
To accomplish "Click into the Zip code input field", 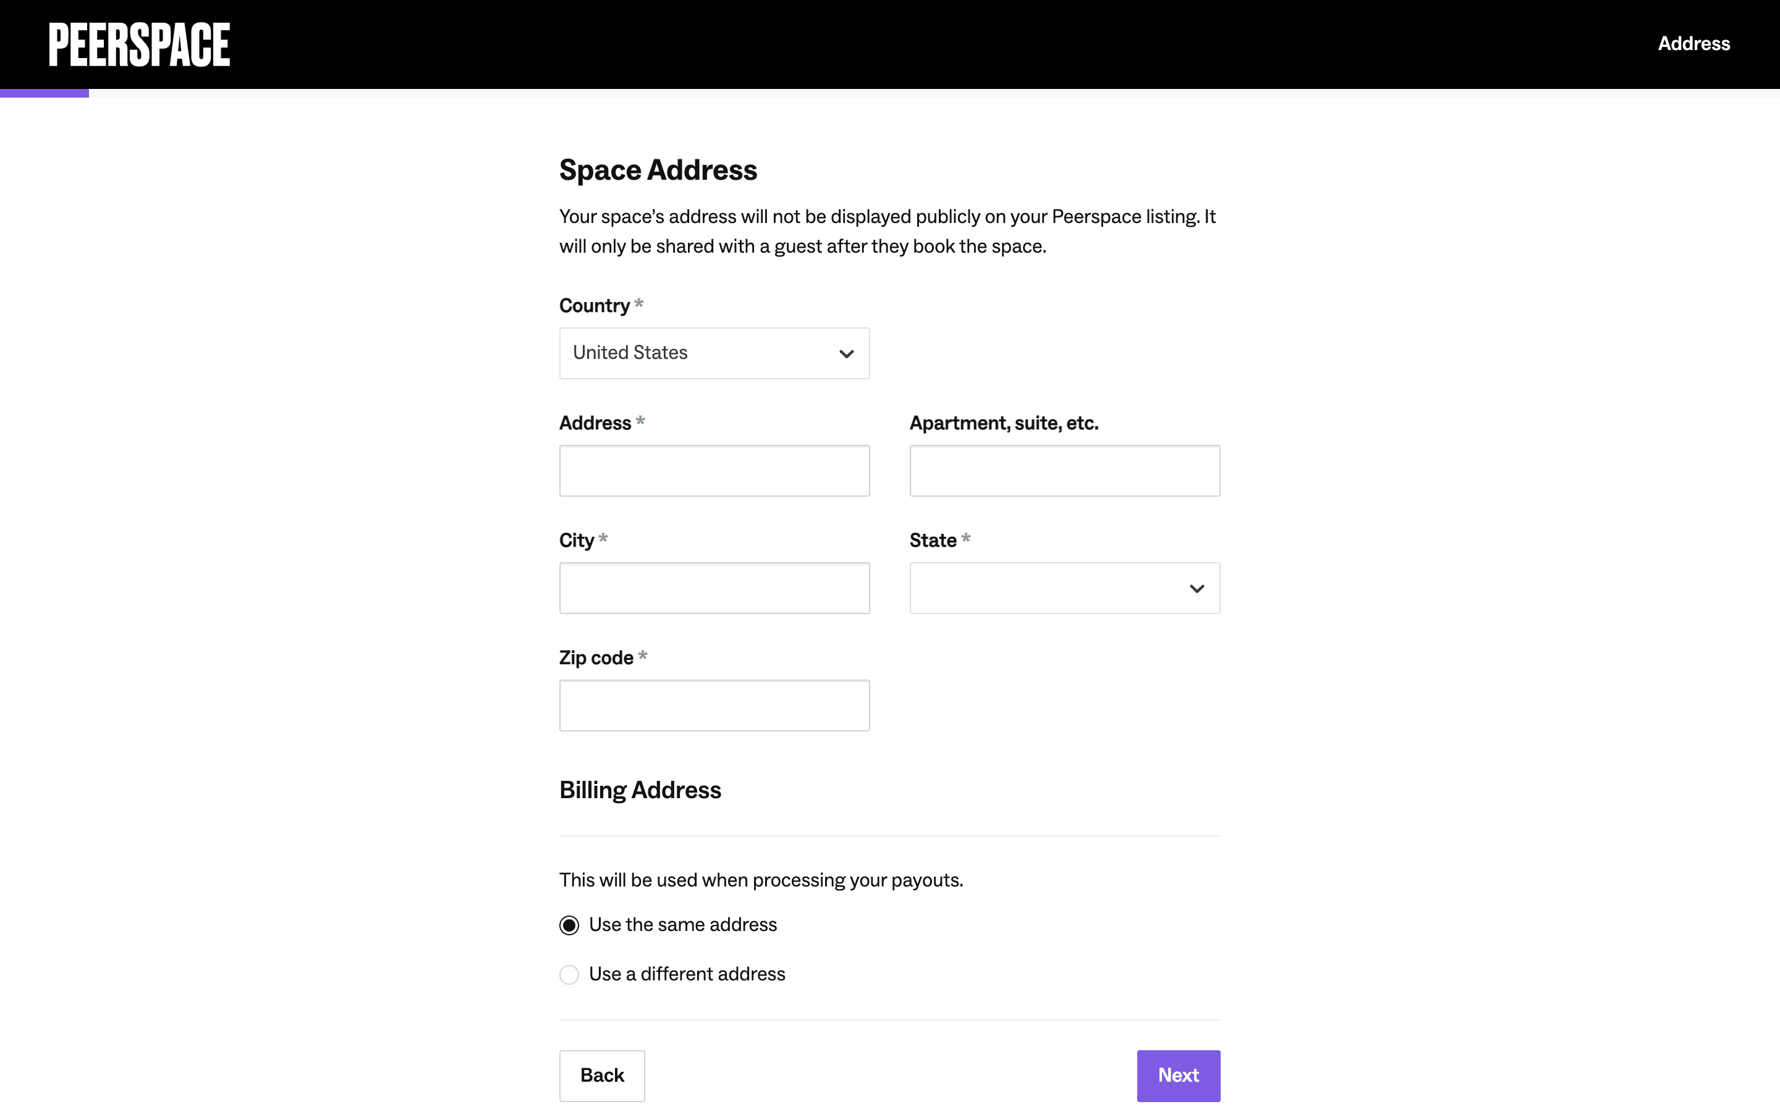I will click(713, 706).
